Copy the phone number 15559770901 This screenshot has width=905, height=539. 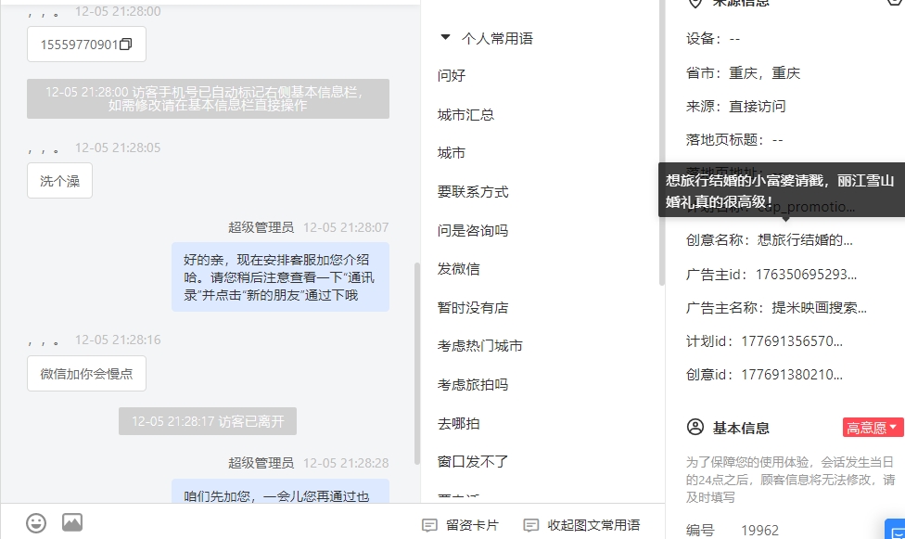[x=126, y=45]
